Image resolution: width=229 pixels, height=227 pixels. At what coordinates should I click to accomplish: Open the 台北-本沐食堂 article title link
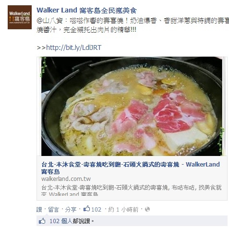[x=131, y=168]
